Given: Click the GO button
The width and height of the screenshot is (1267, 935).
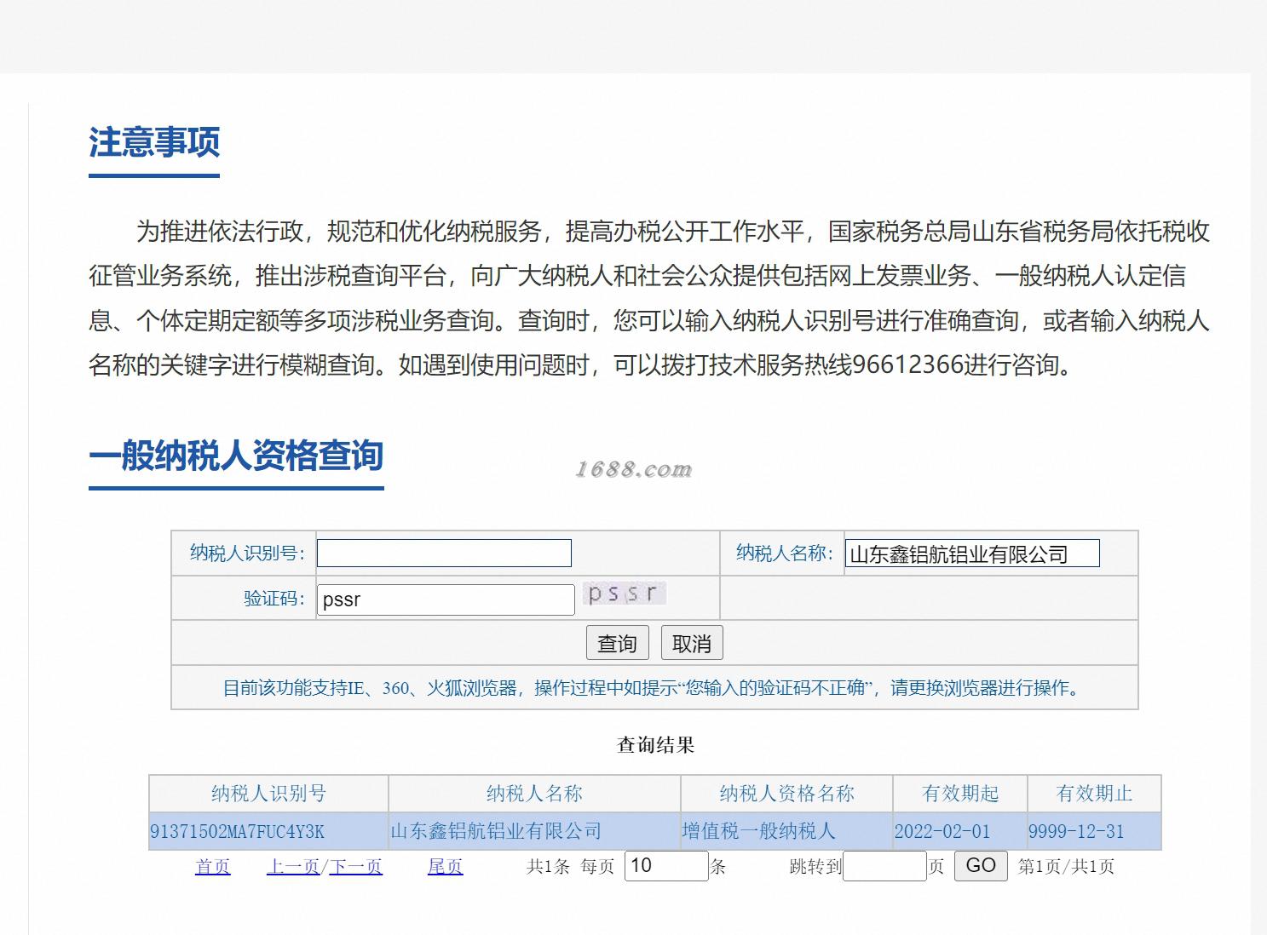Looking at the screenshot, I should pyautogui.click(x=981, y=865).
